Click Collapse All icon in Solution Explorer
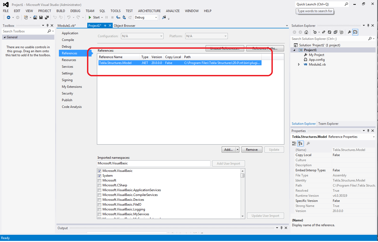The image size is (378, 242). 335,32
